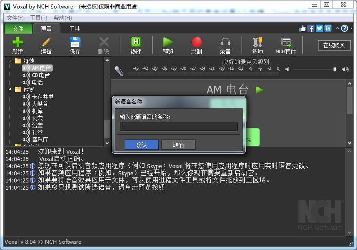The height and width of the screenshot is (250, 357).
Task: Collapse the 位置 folder in tree
Action: [10, 89]
